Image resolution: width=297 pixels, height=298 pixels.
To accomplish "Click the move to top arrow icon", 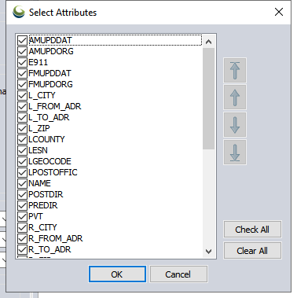I will (x=235, y=70).
